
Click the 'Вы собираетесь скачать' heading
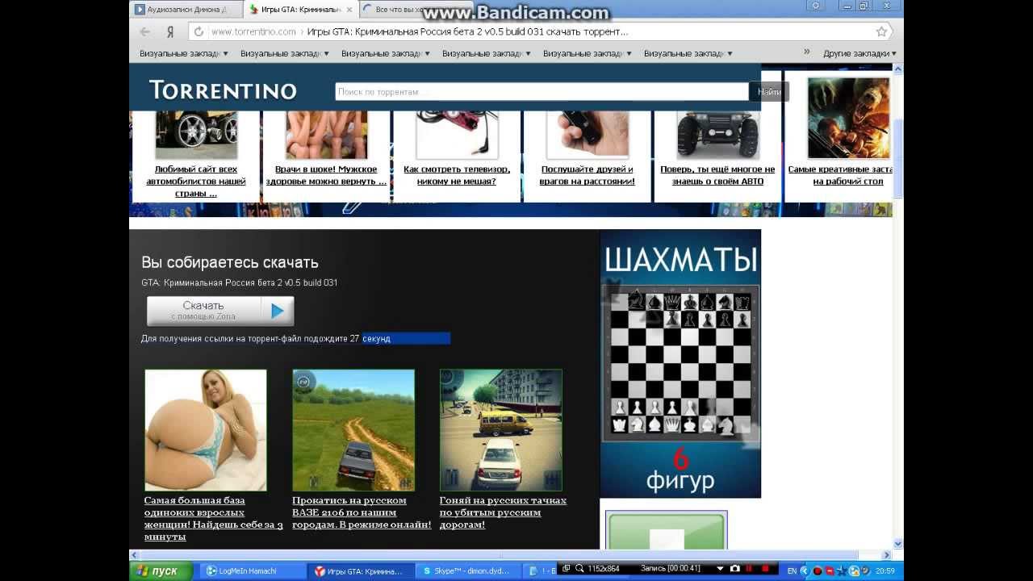click(230, 262)
